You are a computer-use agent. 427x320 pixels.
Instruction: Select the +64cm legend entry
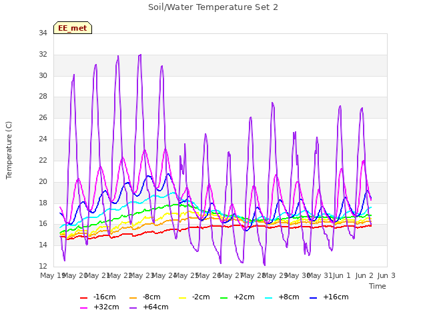(149, 307)
